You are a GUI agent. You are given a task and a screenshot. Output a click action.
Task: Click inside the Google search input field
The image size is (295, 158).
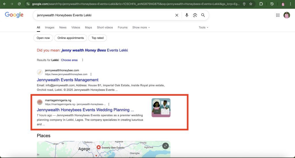[x=104, y=15]
